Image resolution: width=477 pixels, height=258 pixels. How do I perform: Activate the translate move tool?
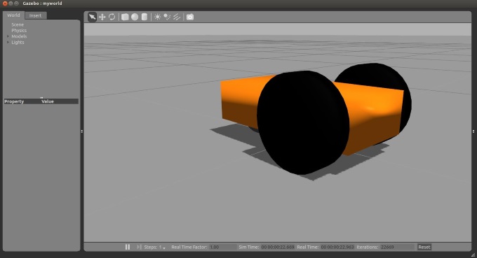(x=102, y=17)
